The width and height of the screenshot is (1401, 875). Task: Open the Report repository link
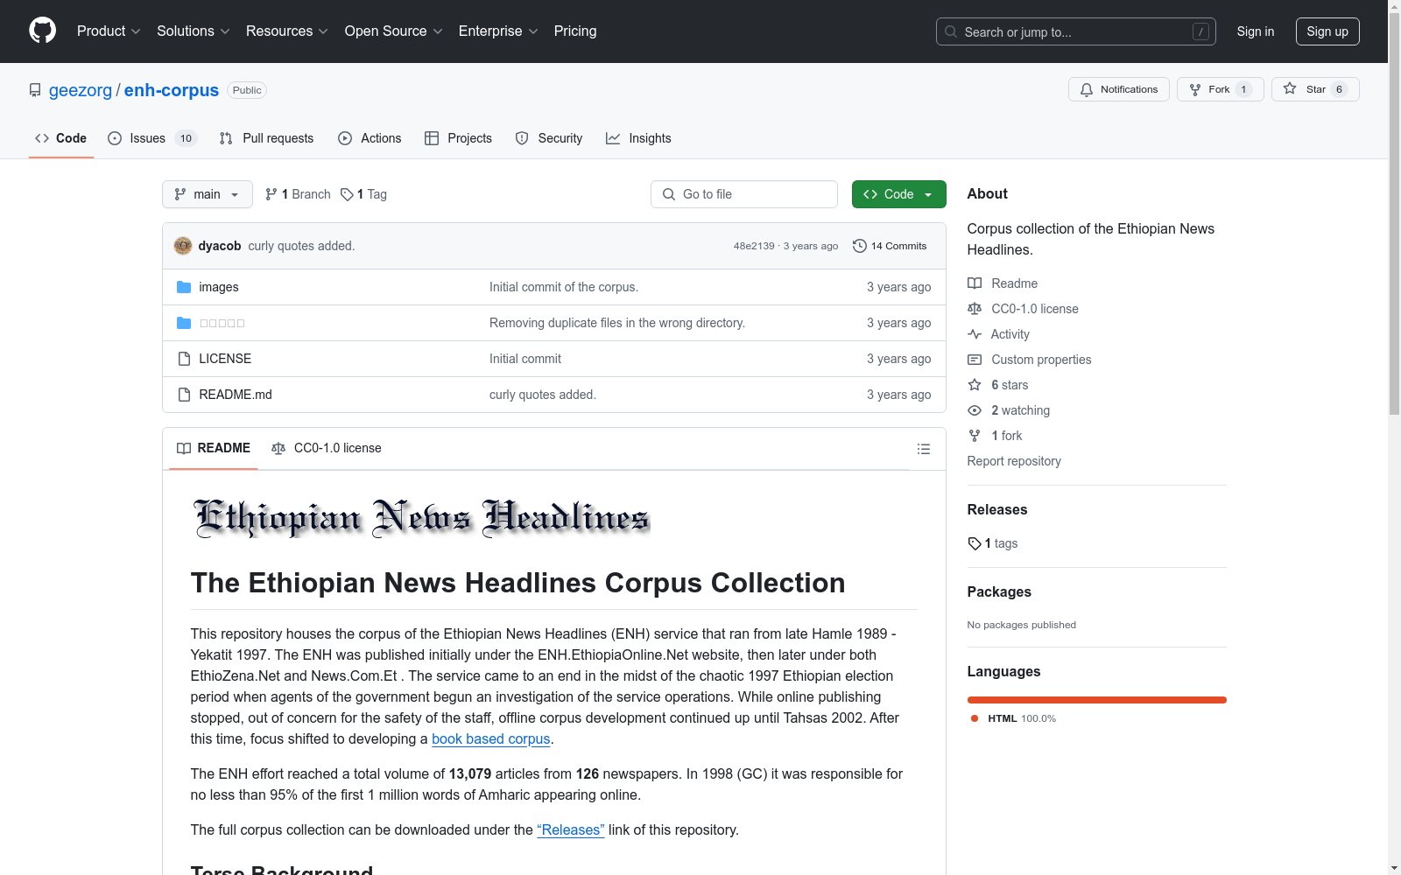tap(1014, 461)
